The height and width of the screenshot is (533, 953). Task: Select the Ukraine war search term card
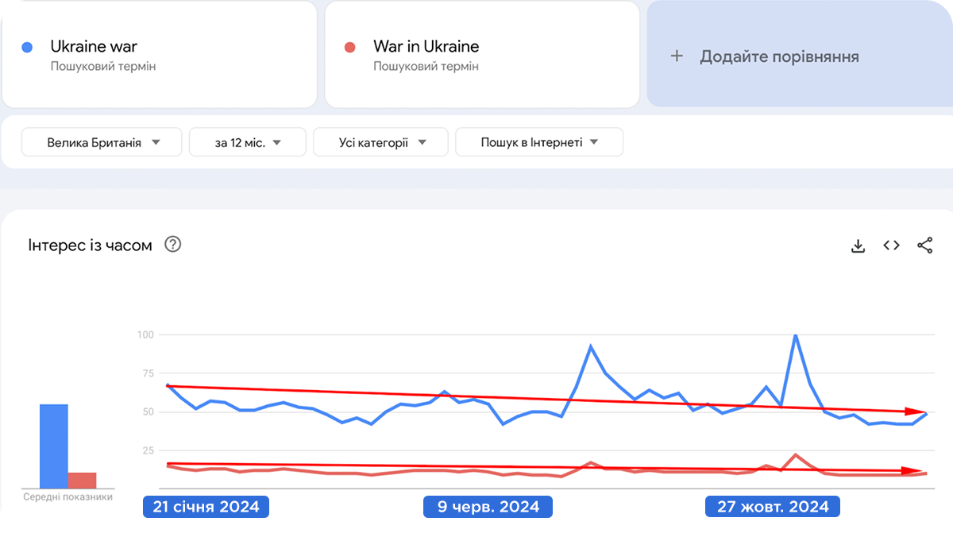pyautogui.click(x=159, y=54)
